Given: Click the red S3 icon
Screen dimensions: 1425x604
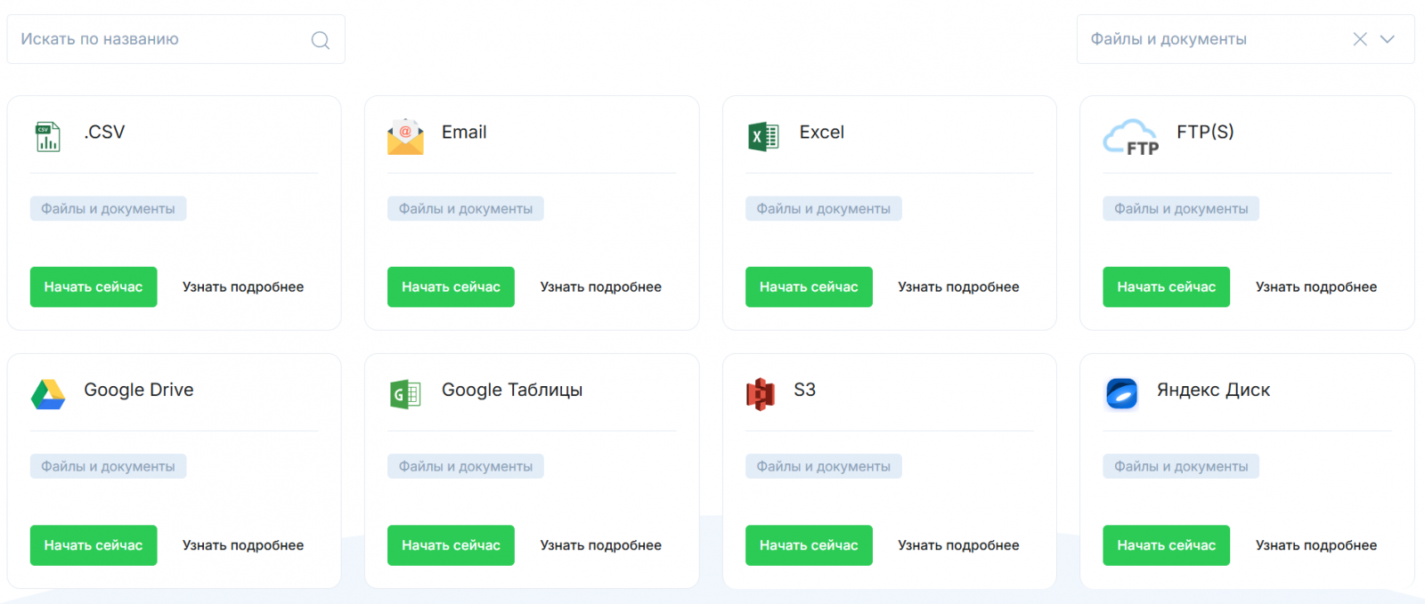Looking at the screenshot, I should [760, 394].
